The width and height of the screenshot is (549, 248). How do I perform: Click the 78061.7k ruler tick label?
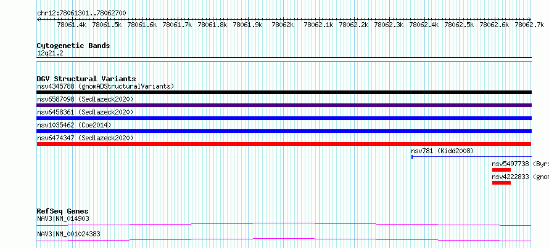click(x=177, y=25)
